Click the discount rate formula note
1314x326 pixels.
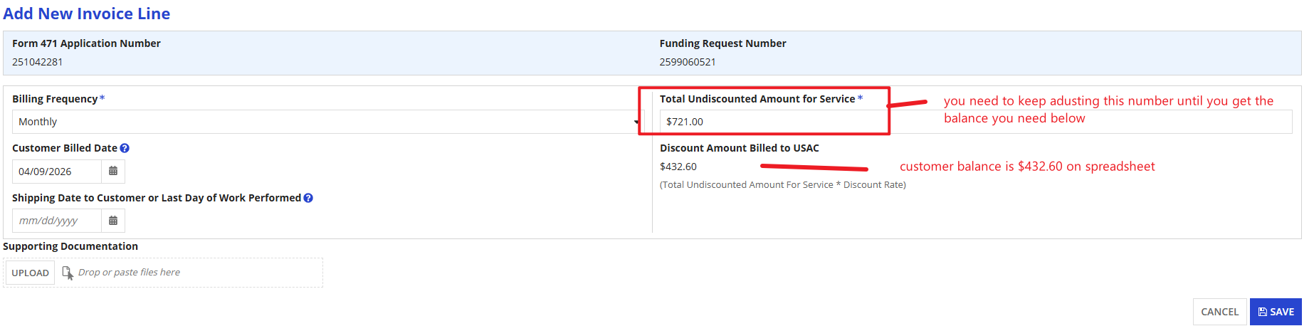coord(782,185)
